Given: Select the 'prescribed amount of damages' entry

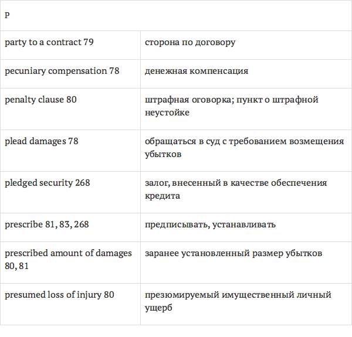Looking at the screenshot, I should (68, 253).
